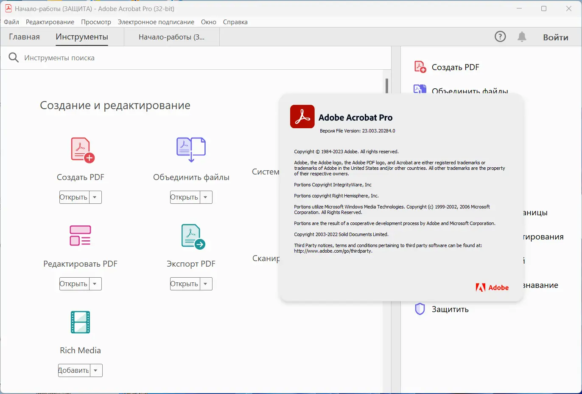Click the Создать PDF icon in the tools grid
The width and height of the screenshot is (582, 394).
pos(82,150)
